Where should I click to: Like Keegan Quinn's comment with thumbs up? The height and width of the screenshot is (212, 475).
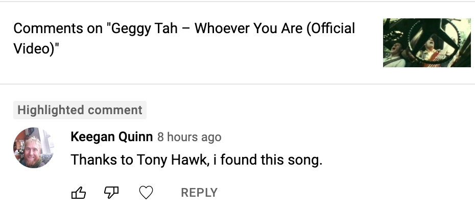(x=79, y=193)
